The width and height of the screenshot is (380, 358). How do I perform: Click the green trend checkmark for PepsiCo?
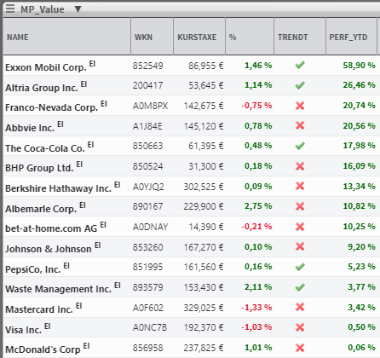tap(300, 267)
